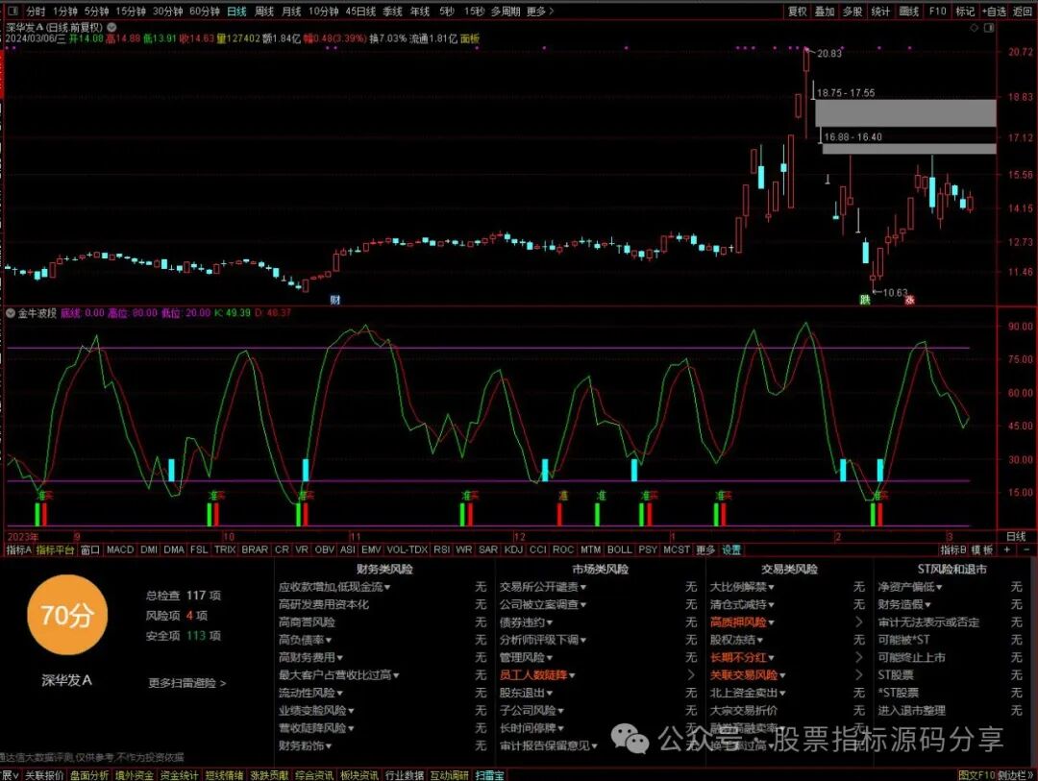Open arrow at right of 长期不分红 row
Screen dimensions: 1038x781
[859, 657]
